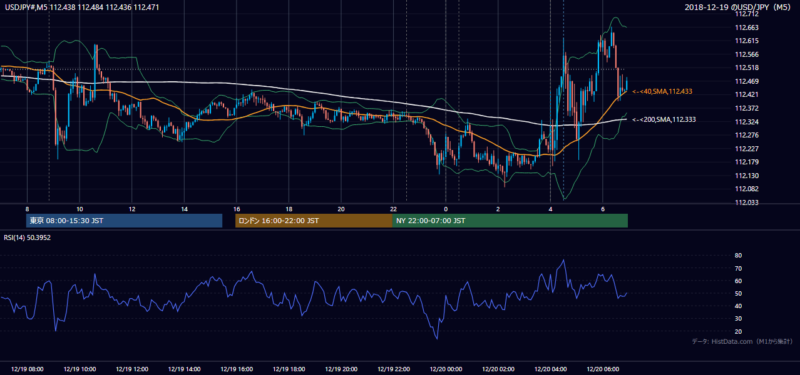Click hour label 2 under price chart

pyautogui.click(x=498, y=208)
